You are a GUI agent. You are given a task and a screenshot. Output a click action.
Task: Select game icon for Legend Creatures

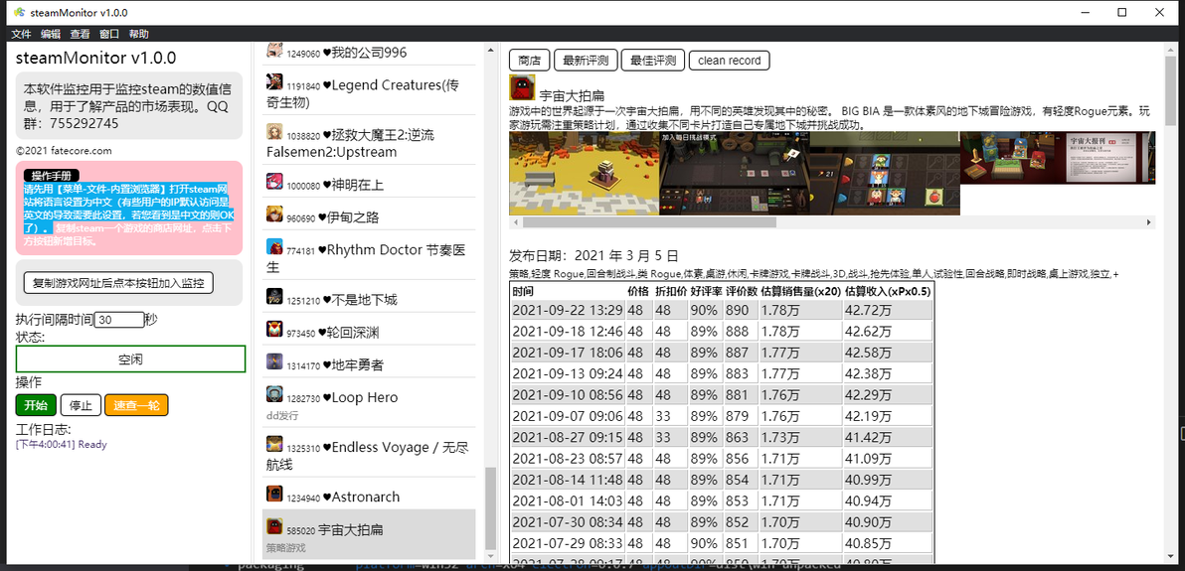(x=275, y=81)
